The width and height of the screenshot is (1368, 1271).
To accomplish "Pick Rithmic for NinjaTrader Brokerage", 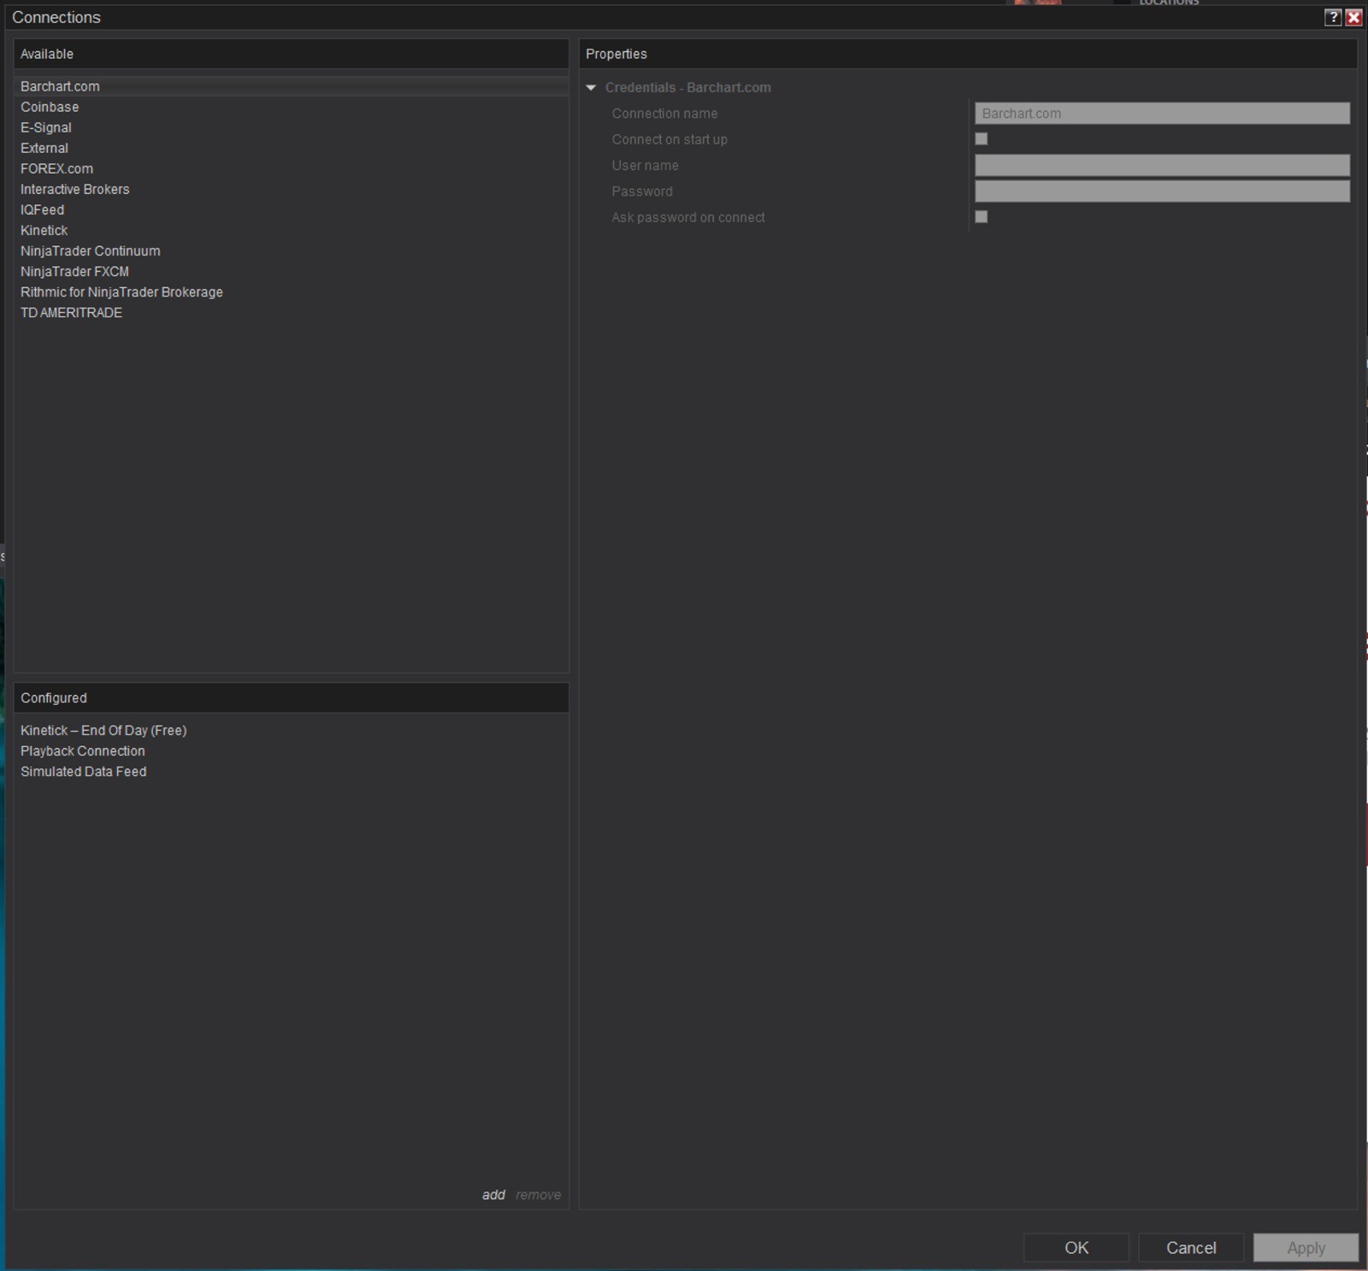I will 291,291.
